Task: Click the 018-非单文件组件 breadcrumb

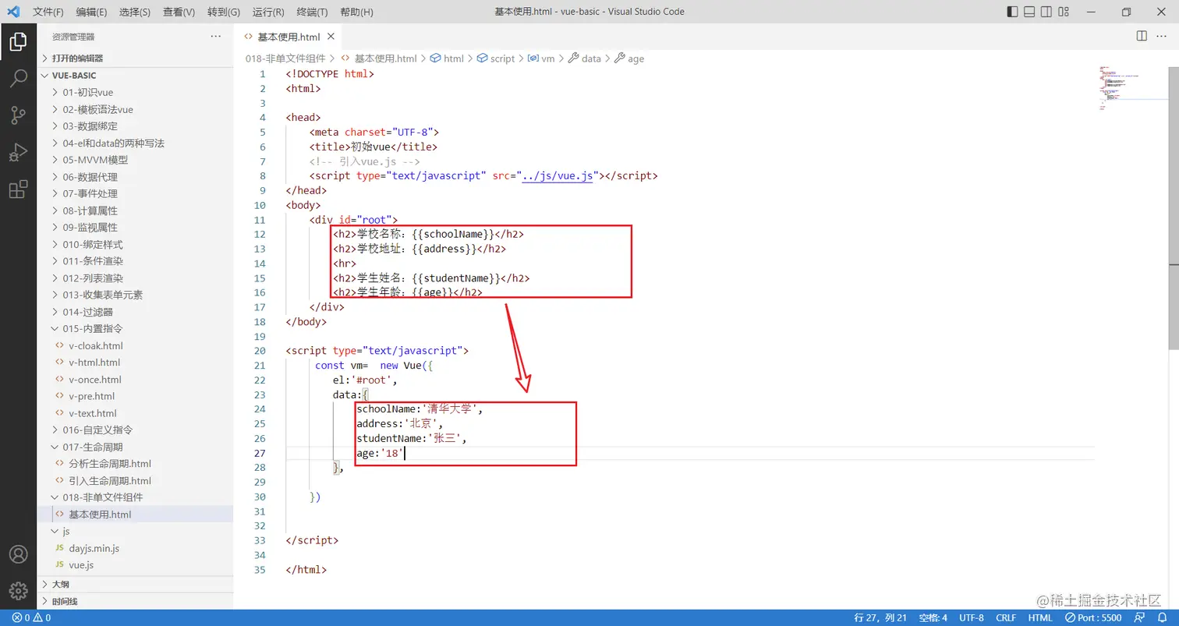Action: [x=285, y=58]
